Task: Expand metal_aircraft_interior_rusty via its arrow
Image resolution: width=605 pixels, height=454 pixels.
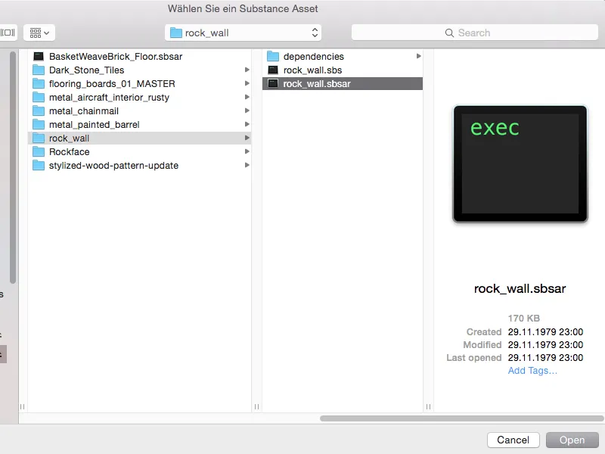Action: (247, 97)
